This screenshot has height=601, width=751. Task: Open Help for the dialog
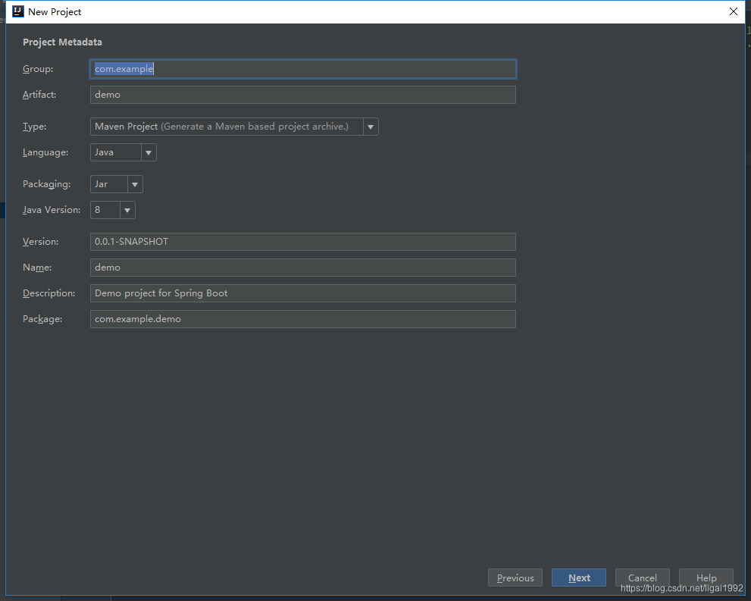point(706,578)
